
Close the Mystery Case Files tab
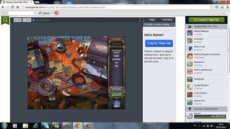tap(31, 2)
